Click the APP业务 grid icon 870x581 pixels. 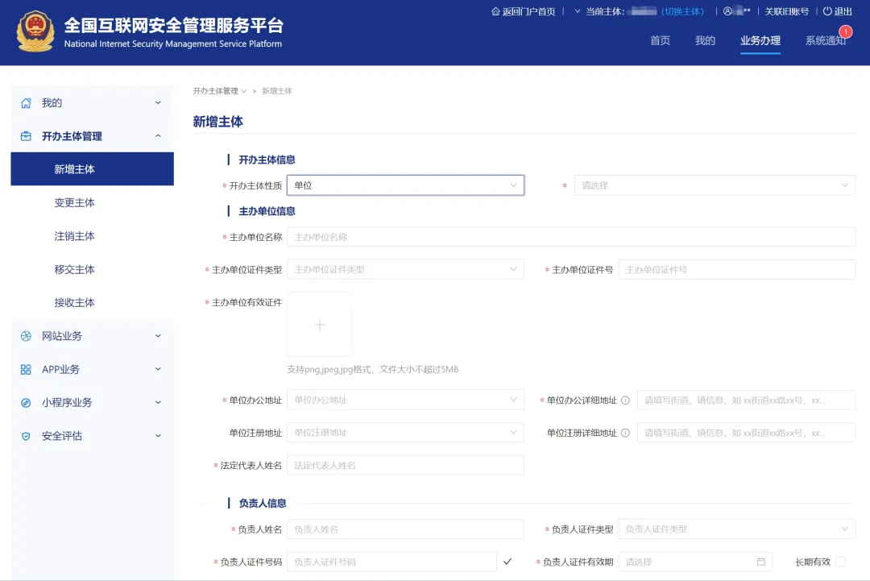click(26, 369)
